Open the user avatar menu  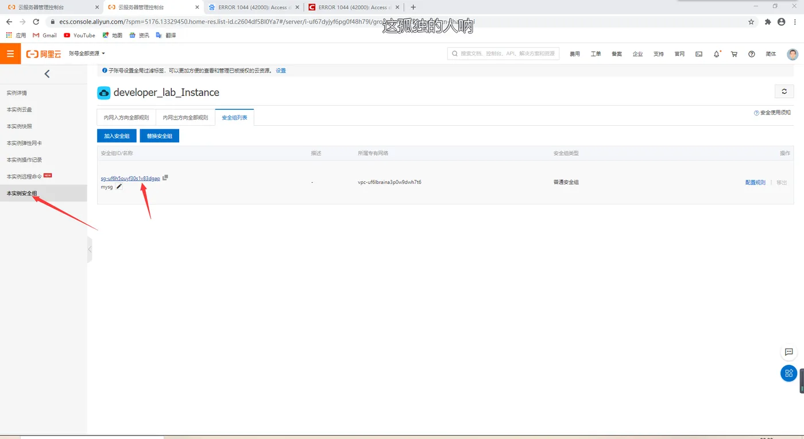793,54
